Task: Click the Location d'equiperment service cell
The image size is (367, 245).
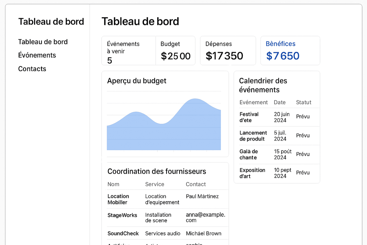Action: click(x=162, y=199)
